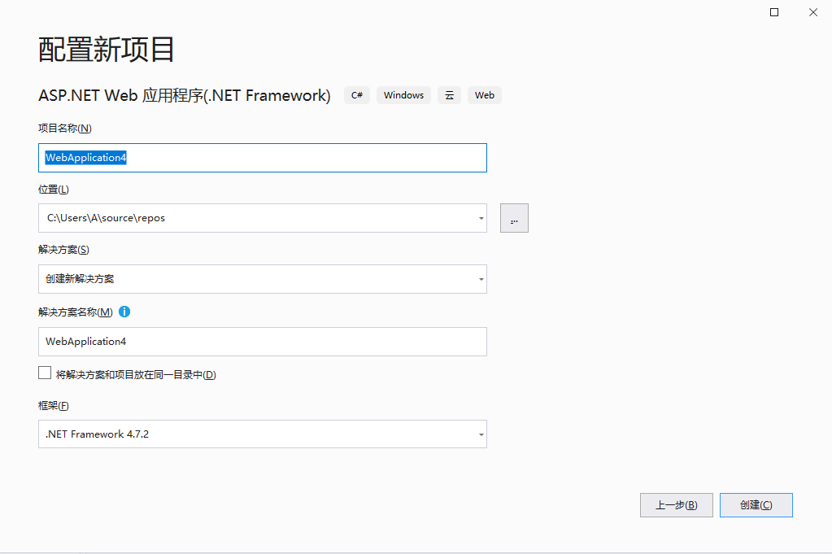Enable placing solution and project in same directory
Viewport: 832px width, 554px height.
[45, 373]
